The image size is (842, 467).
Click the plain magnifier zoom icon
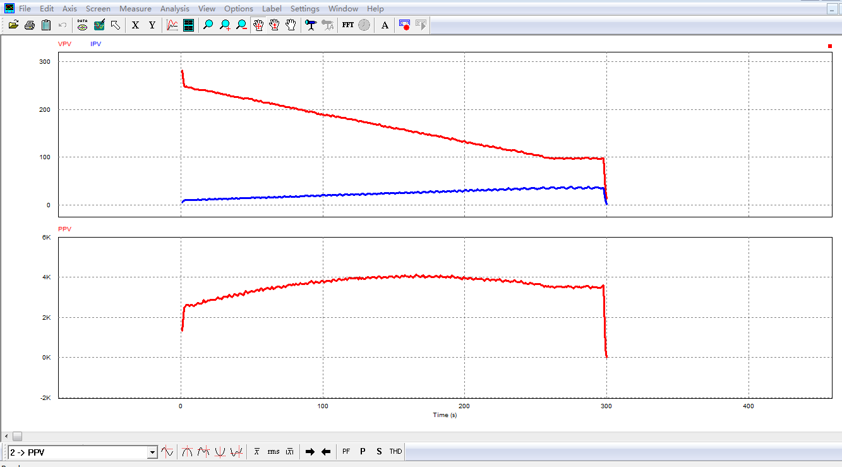coord(208,25)
